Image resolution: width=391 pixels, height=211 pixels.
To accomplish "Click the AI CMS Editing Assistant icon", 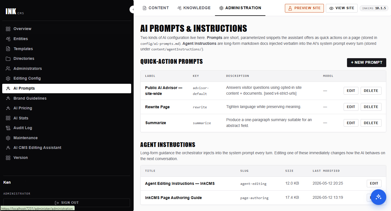I will [8, 148].
